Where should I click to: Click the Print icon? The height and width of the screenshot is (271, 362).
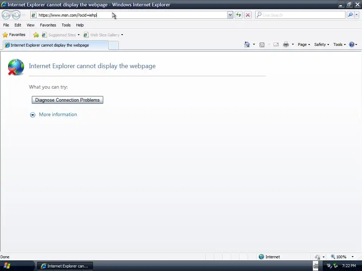(286, 44)
